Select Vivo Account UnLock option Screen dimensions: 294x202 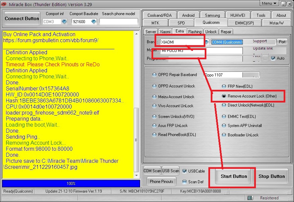coord(154,106)
